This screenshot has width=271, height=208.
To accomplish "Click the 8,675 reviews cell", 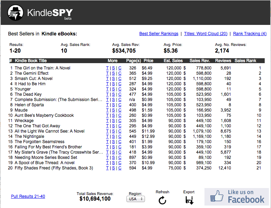I will pyautogui.click(x=226, y=131).
